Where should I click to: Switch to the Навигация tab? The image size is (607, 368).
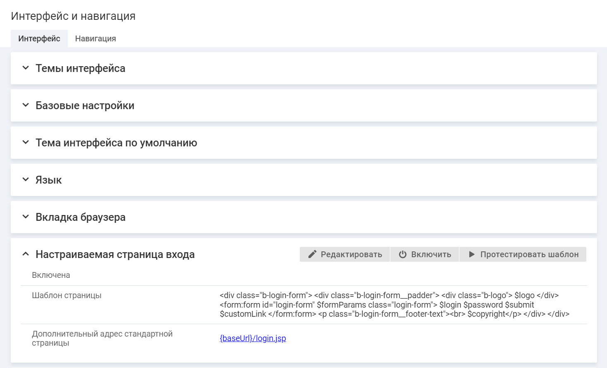point(96,38)
